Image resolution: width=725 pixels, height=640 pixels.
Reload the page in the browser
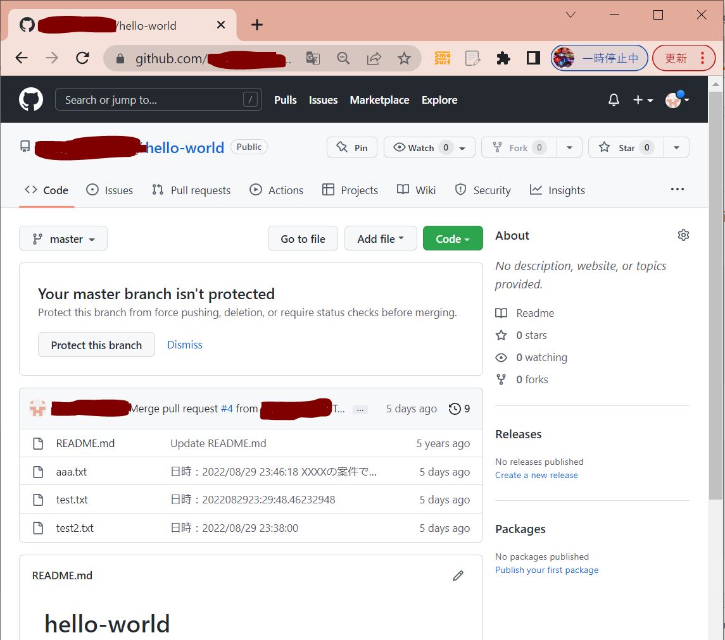tap(82, 58)
